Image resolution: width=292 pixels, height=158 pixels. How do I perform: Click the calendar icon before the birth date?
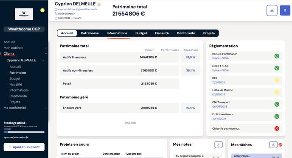click(x=56, y=18)
